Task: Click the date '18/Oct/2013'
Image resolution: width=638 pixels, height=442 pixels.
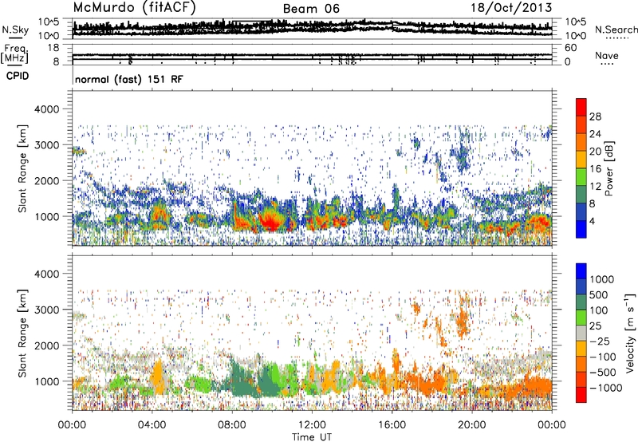Action: (x=511, y=8)
